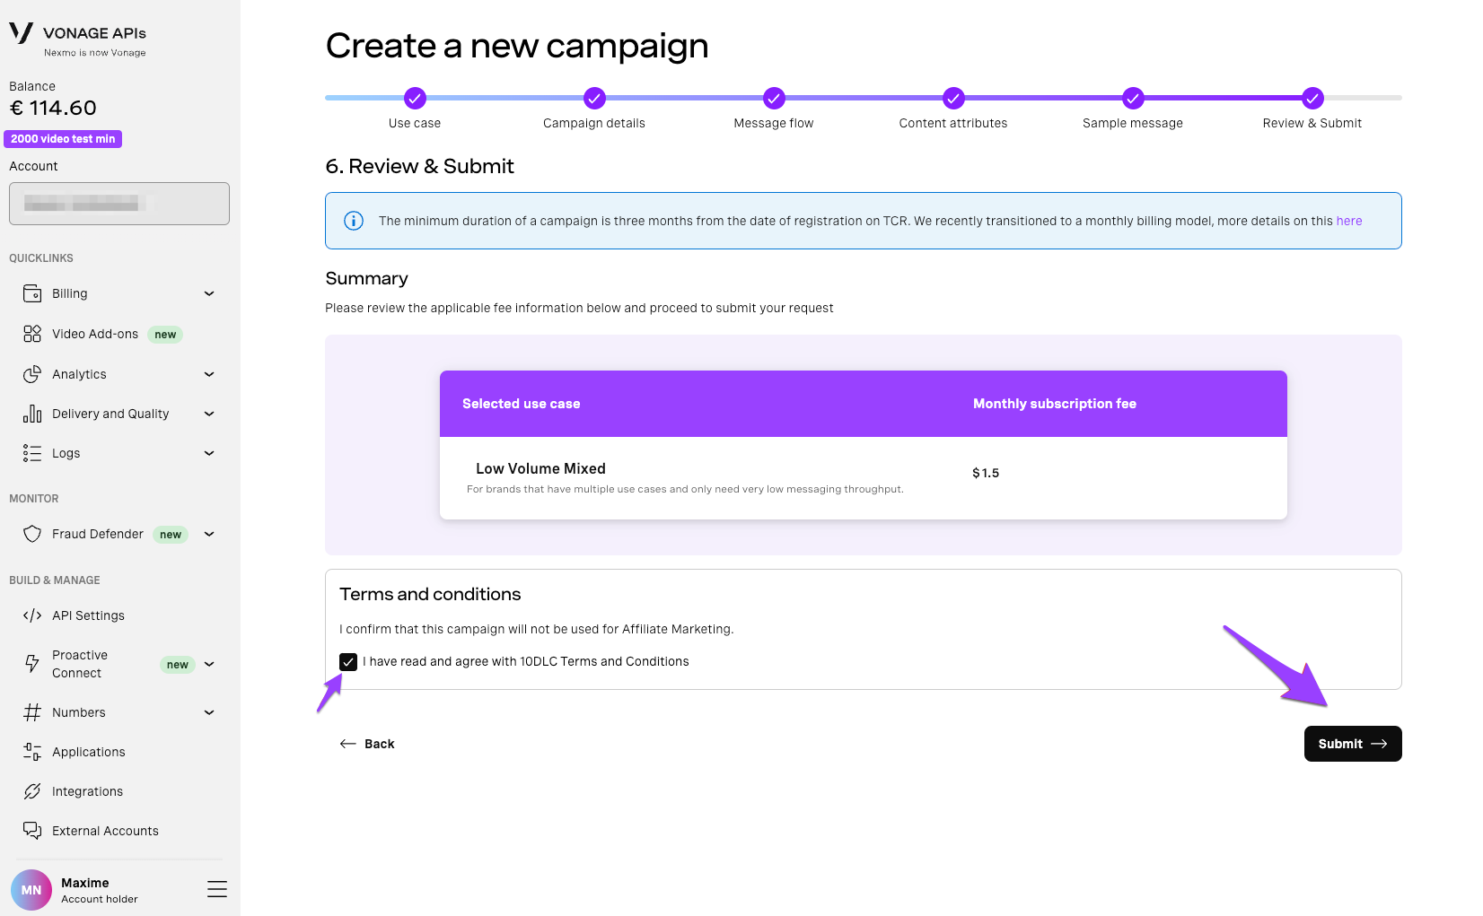Viewport: 1483px width, 916px height.
Task: Follow the 'here' billing details link
Action: (x=1349, y=221)
